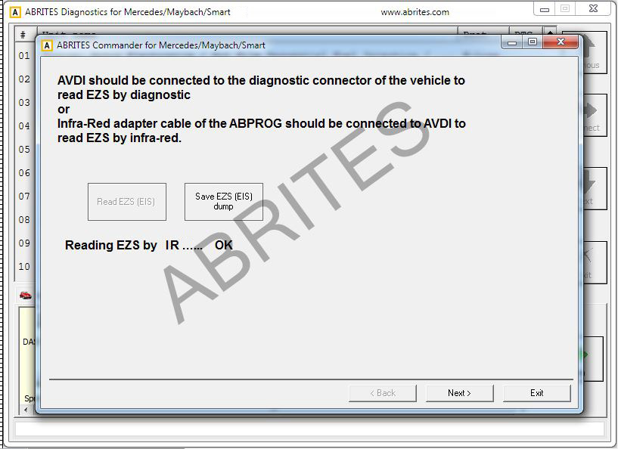Click the status field at Diagnostics window bottom

coord(309,429)
